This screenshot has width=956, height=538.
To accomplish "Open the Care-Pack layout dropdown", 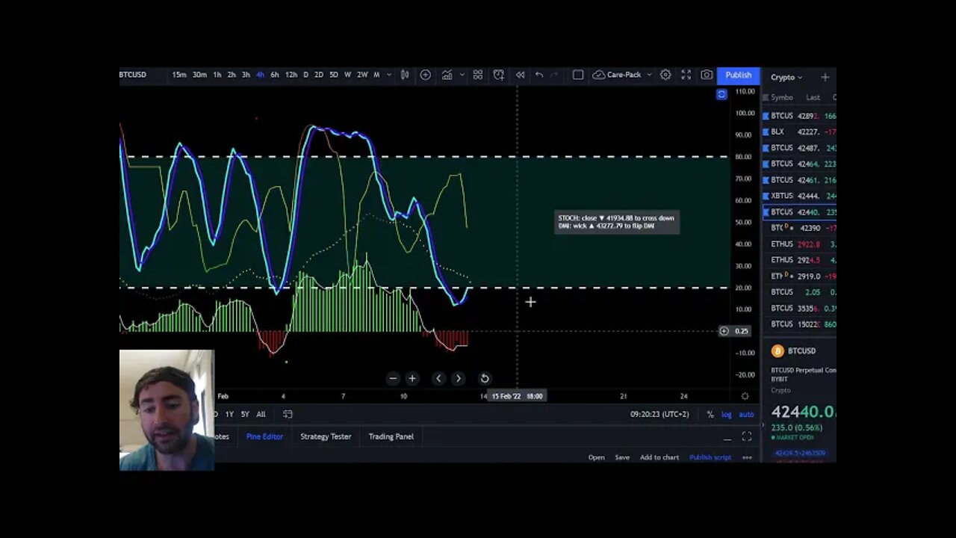I will click(x=622, y=75).
